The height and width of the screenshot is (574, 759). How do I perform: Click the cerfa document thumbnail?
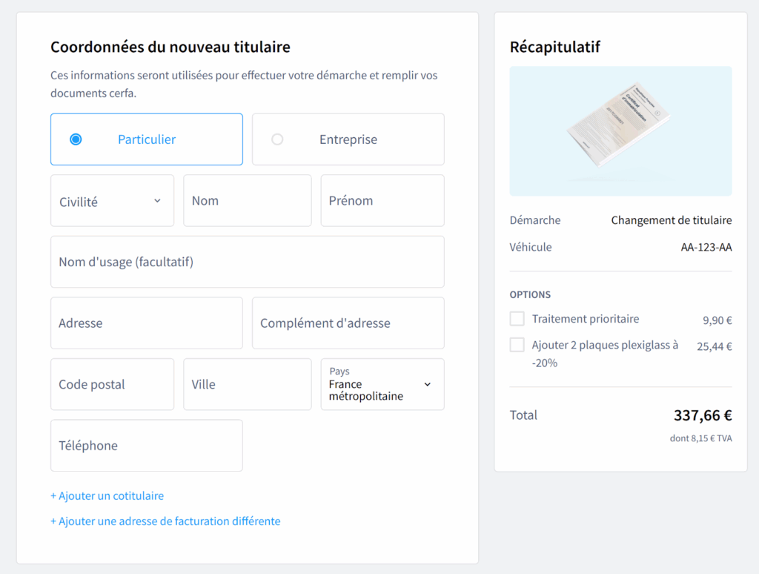pos(620,131)
